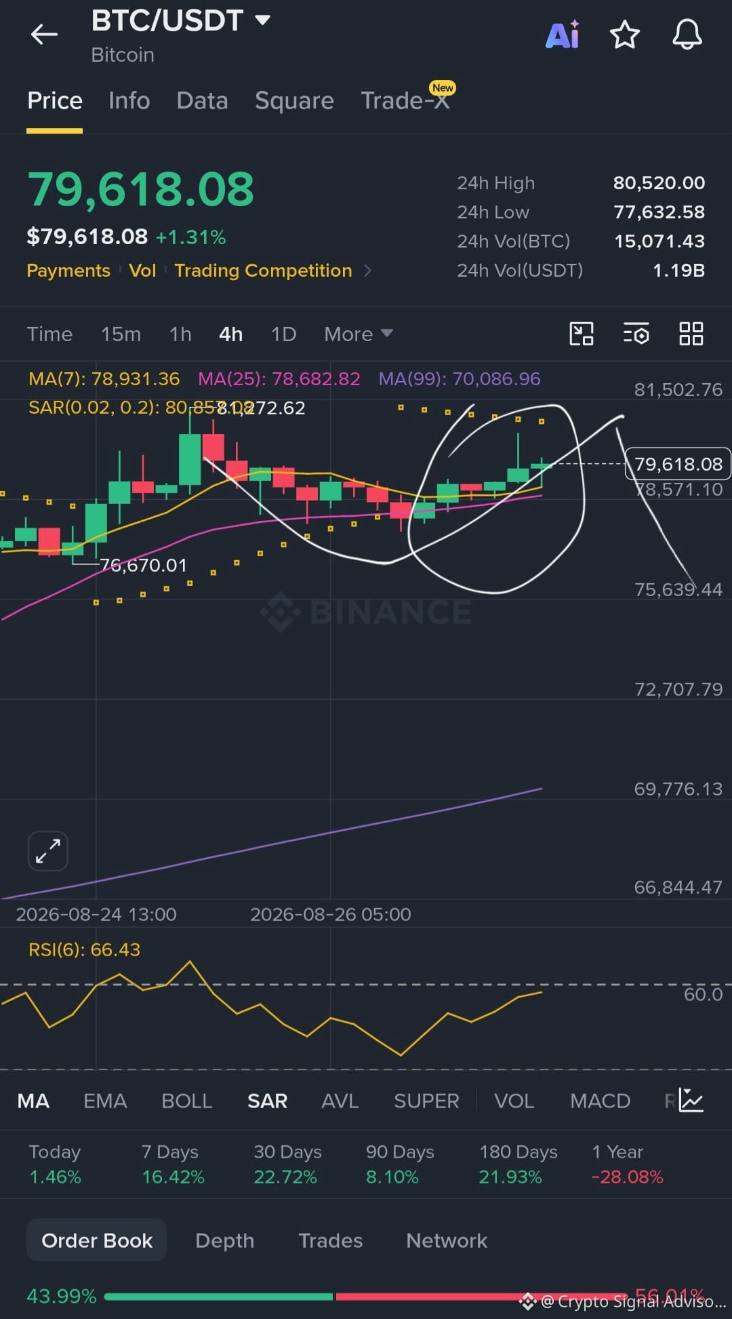732x1319 pixels.
Task: Select the 1h interval
Action: pos(180,334)
